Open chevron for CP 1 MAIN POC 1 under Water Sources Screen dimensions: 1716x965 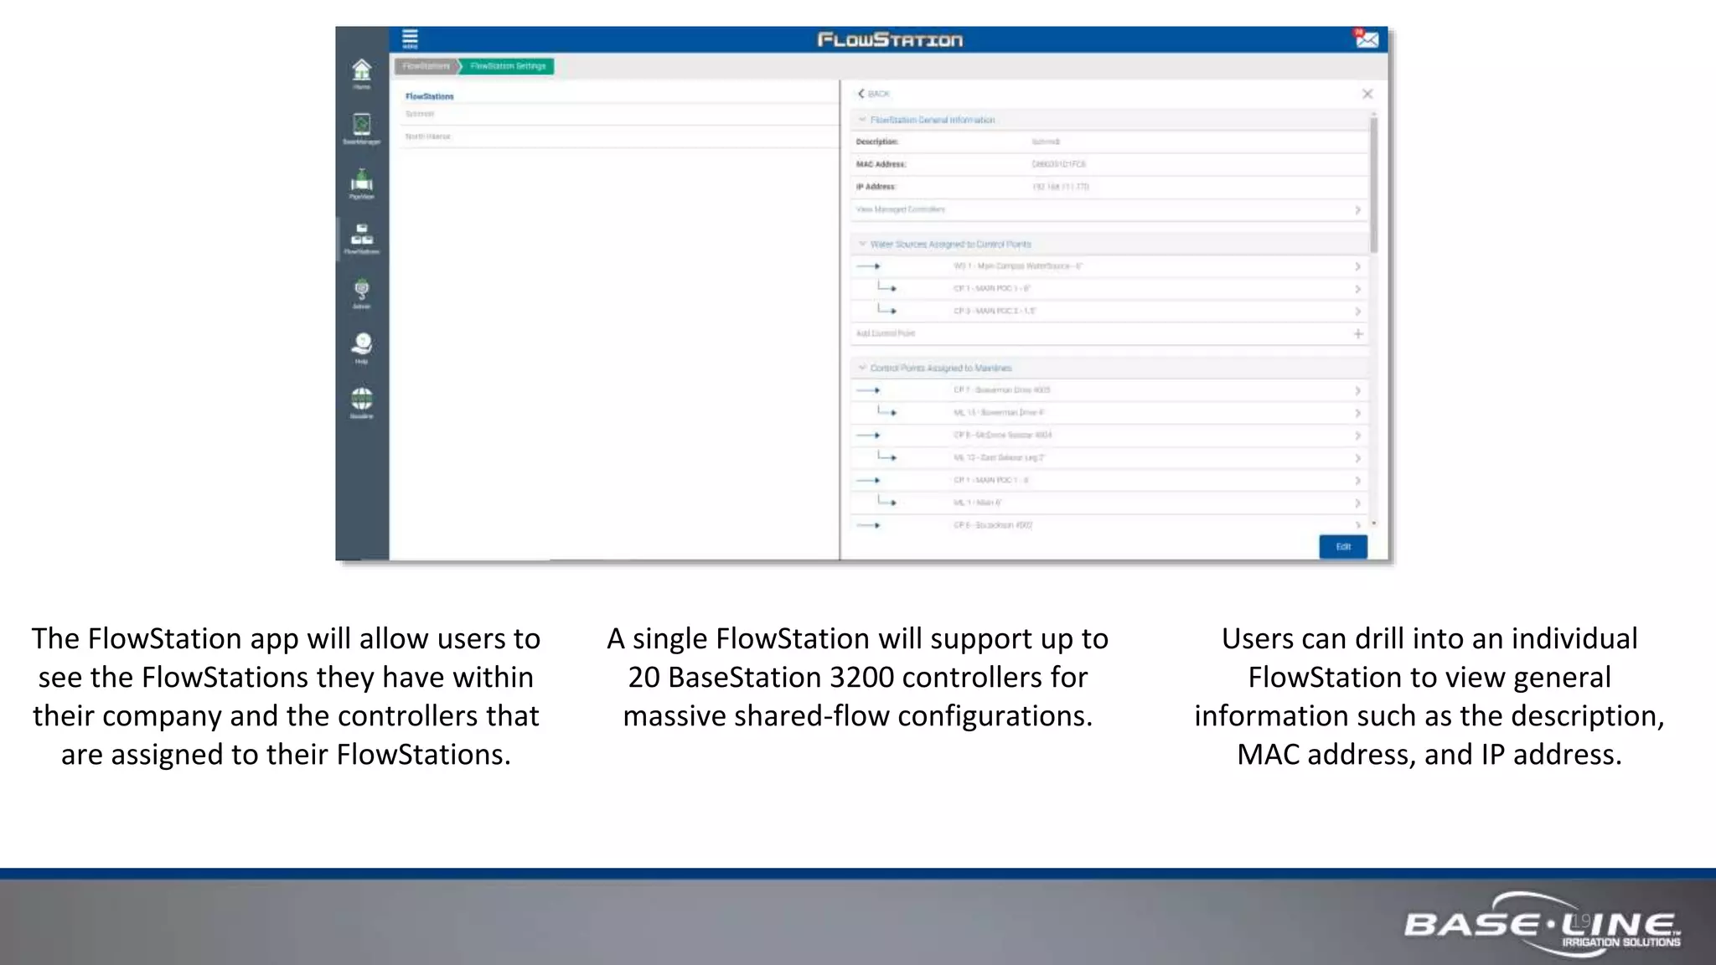pyautogui.click(x=1357, y=289)
